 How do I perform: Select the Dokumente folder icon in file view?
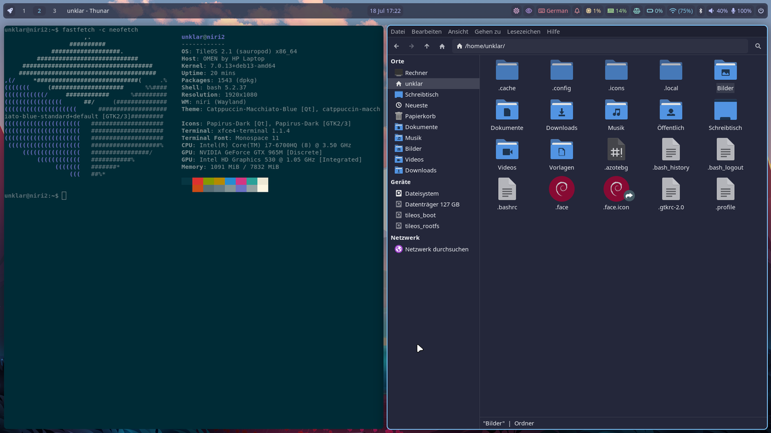(x=507, y=109)
